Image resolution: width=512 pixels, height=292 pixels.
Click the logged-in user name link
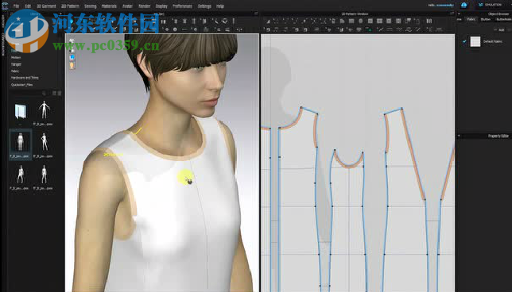[446, 5]
